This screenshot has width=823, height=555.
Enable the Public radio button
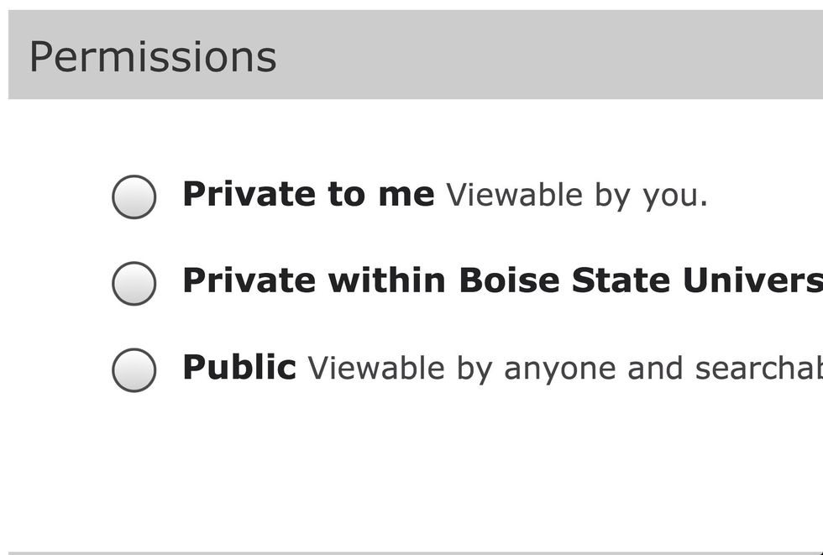click(x=134, y=369)
